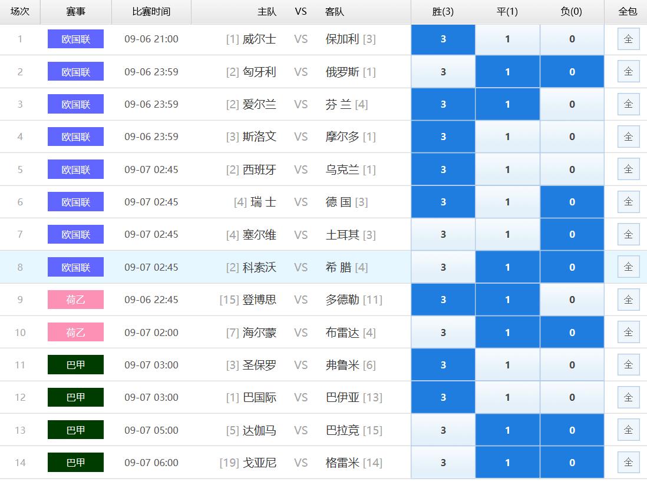Viewport: 647px width, 482px height.
Task: Deselect win (3) for 爱尔兰 vs 芬兰
Action: click(443, 105)
